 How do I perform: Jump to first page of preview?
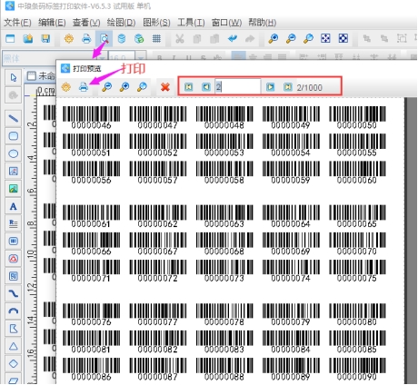(x=188, y=87)
